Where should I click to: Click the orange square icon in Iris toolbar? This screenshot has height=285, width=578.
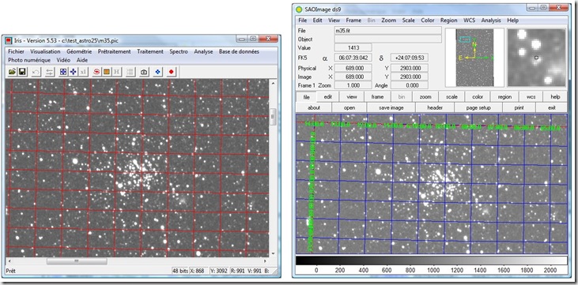tap(107, 72)
